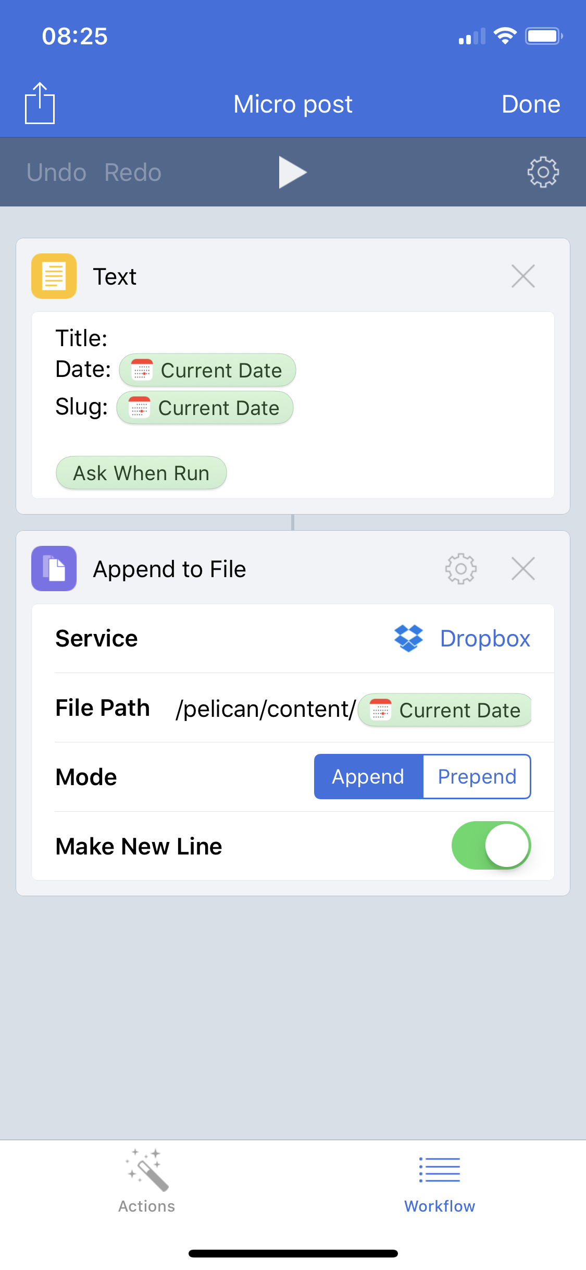Click the Append to File purple document icon
586x1270 pixels.
point(54,569)
